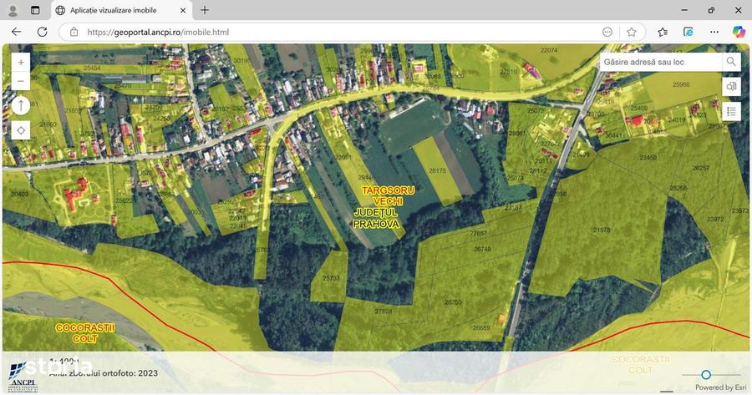The height and width of the screenshot is (395, 752).
Task: Select the Aplicație vizualizare imobile tab
Action: [x=121, y=10]
